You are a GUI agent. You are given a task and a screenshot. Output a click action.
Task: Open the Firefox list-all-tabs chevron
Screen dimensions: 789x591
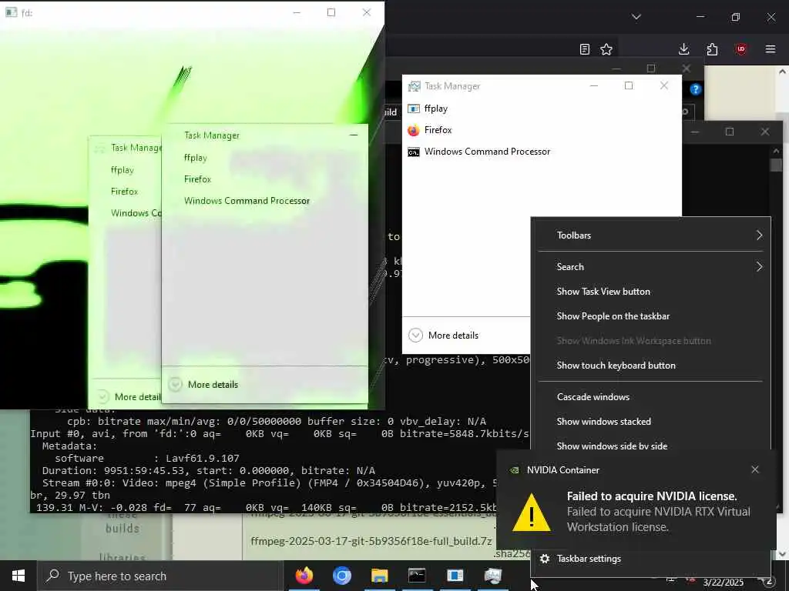point(636,17)
